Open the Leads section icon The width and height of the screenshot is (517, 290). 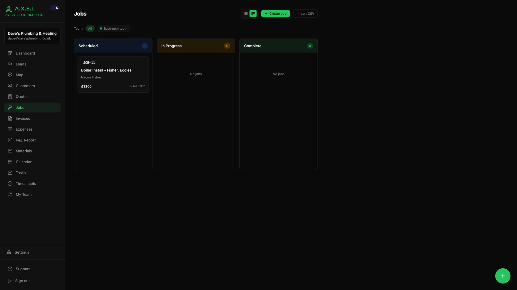point(10,64)
